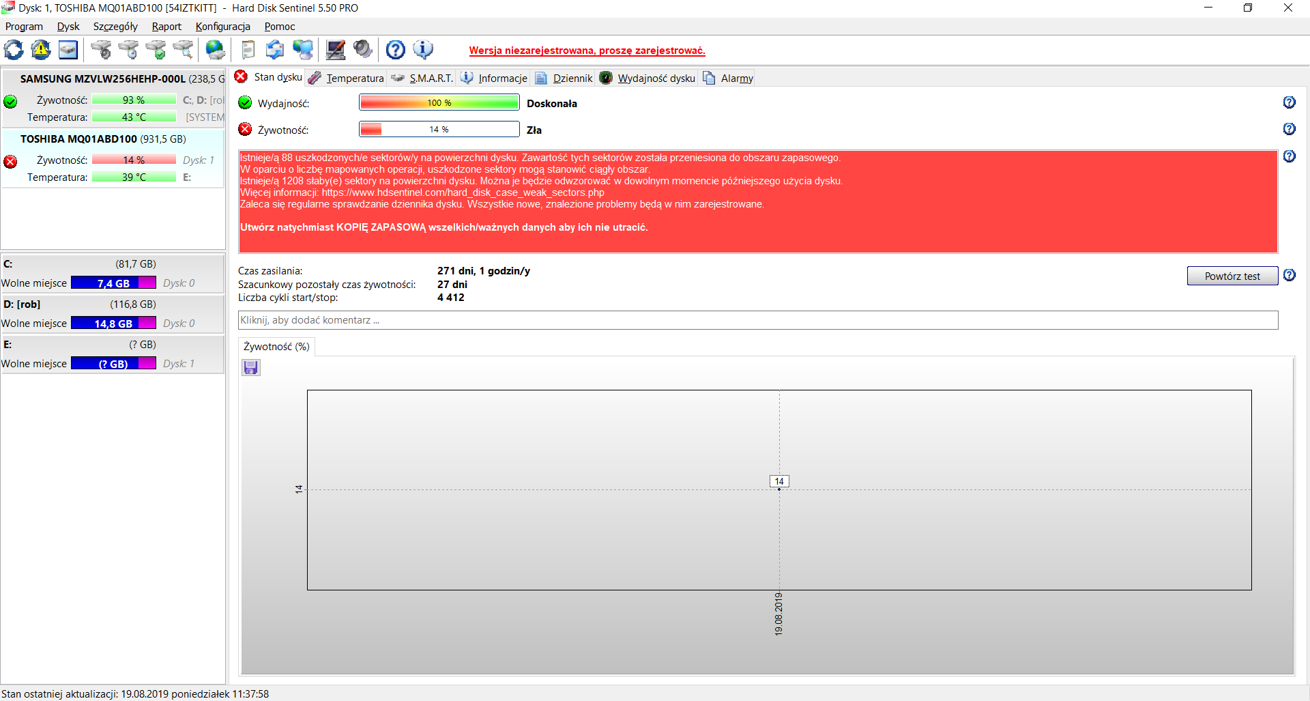The image size is (1310, 701).
Task: Select the E: partition entry
Action: pyautogui.click(x=113, y=354)
